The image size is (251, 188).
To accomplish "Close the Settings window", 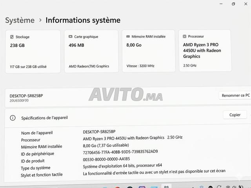I will [x=246, y=4].
